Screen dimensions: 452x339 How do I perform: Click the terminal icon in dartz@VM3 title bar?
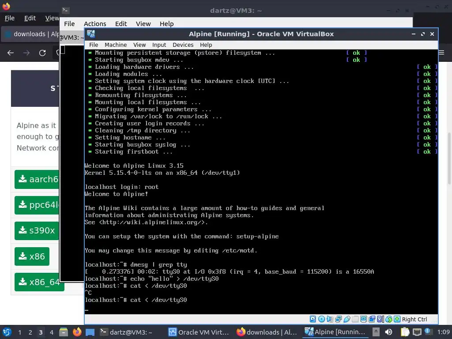[65, 11]
